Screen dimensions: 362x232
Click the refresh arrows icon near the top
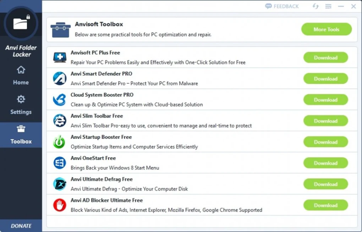pos(316,6)
